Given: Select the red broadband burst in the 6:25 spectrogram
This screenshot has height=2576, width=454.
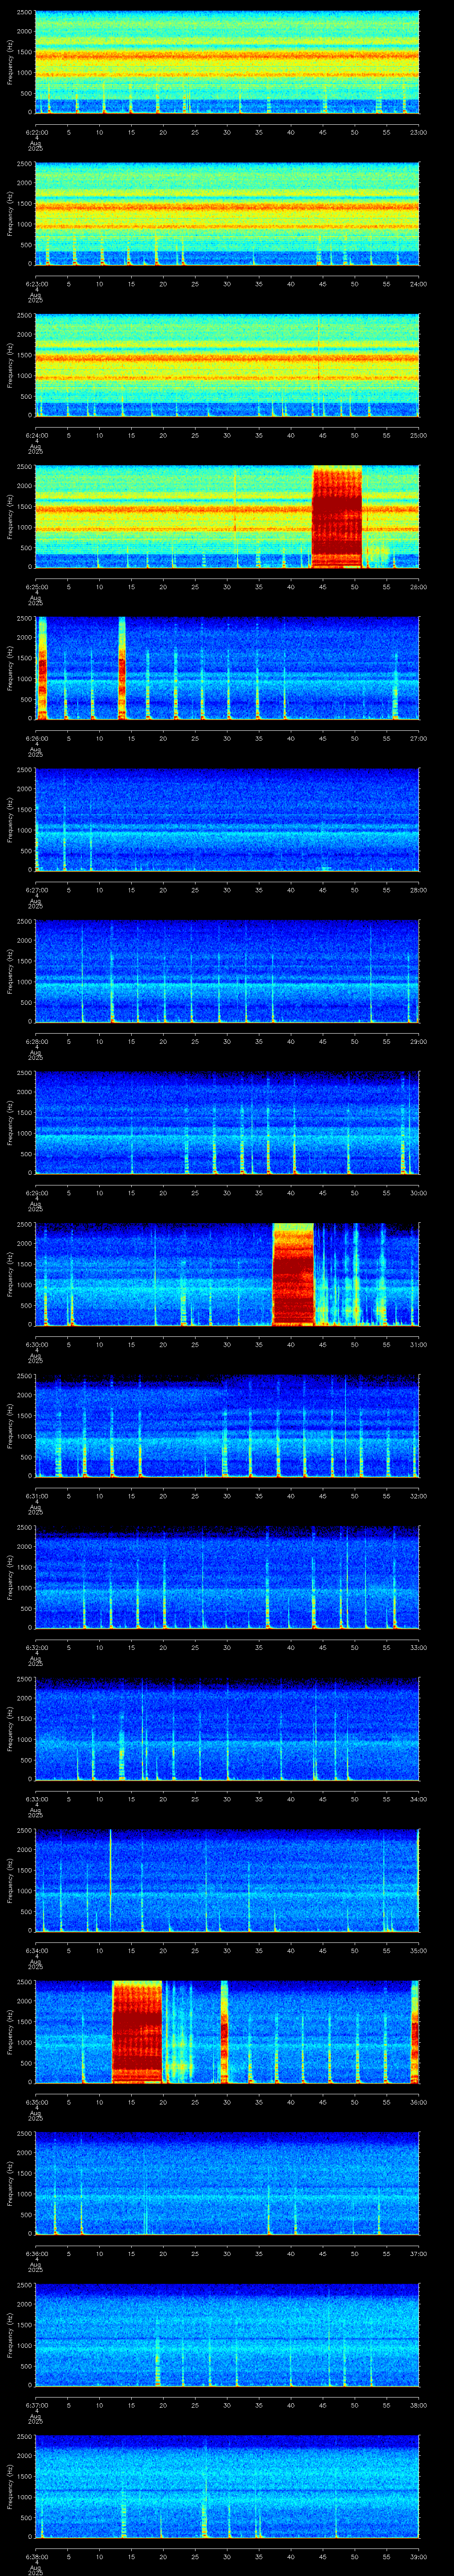Looking at the screenshot, I should (337, 517).
